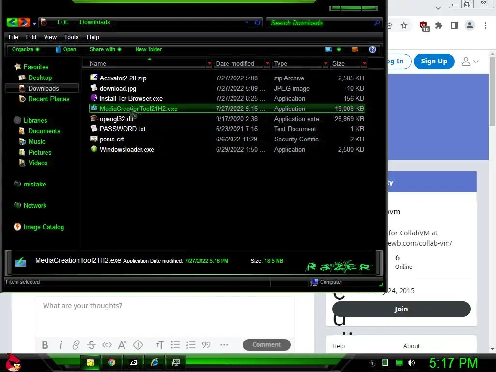Open the view options dropdown arrow
The width and height of the screenshot is (496, 372).
pyautogui.click(x=339, y=49)
